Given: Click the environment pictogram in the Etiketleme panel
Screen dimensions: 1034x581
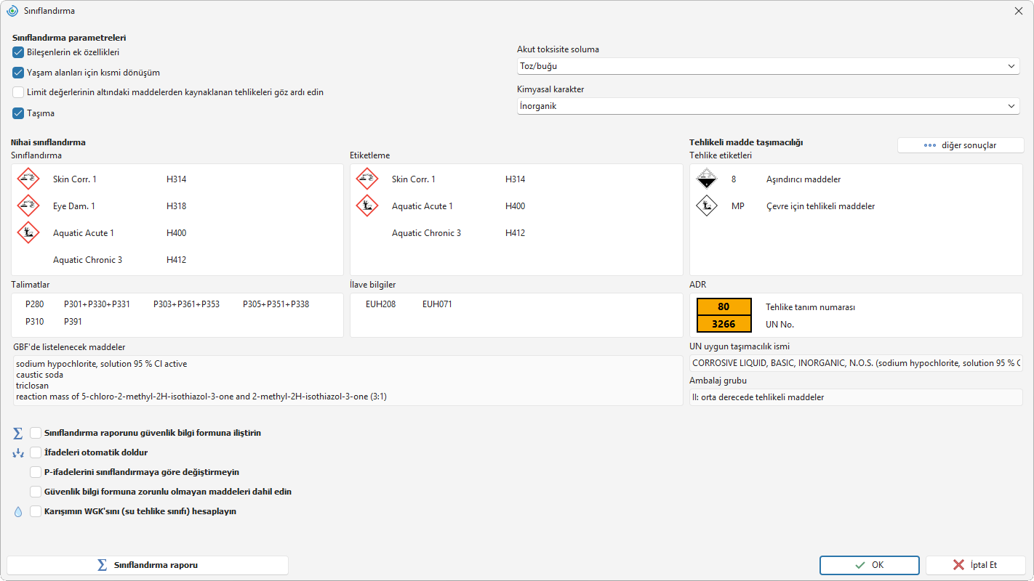Looking at the screenshot, I should coord(367,206).
